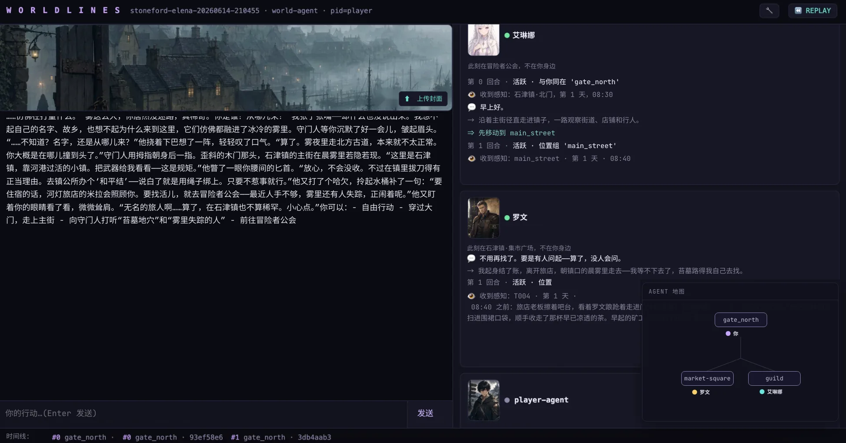Click the gray status dot beside player-agent
This screenshot has width=846, height=443.
pyautogui.click(x=507, y=400)
